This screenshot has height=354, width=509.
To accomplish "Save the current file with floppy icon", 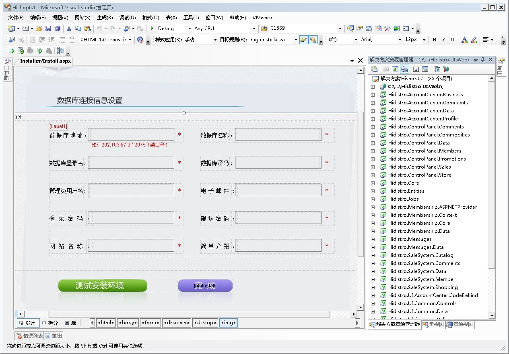I will coord(48,28).
